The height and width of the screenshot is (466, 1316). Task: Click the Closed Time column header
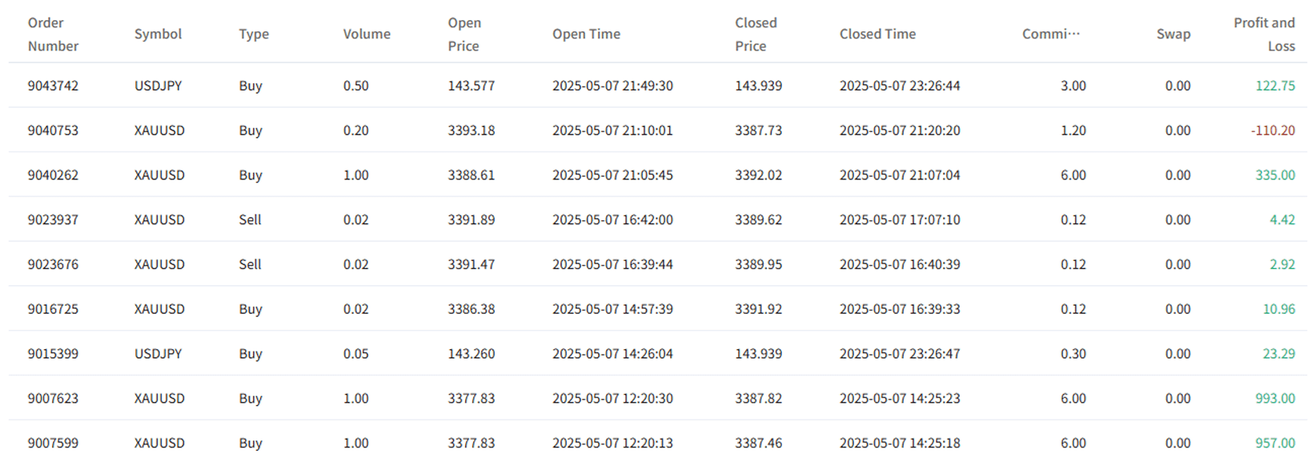pos(877,34)
